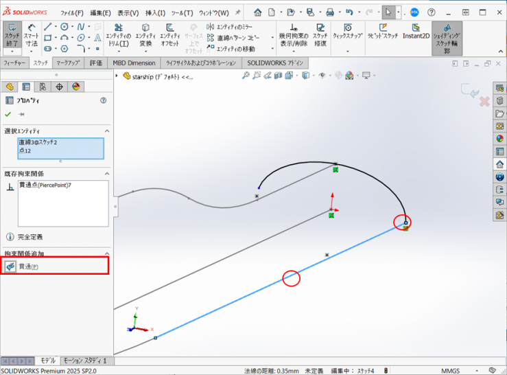Open the DisplayManager color-wheel panel tab
Image resolution: width=507 pixels, height=375 pixels.
pos(75,87)
